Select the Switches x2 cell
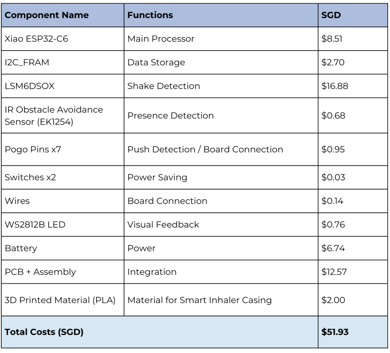390x353 pixels. click(30, 177)
